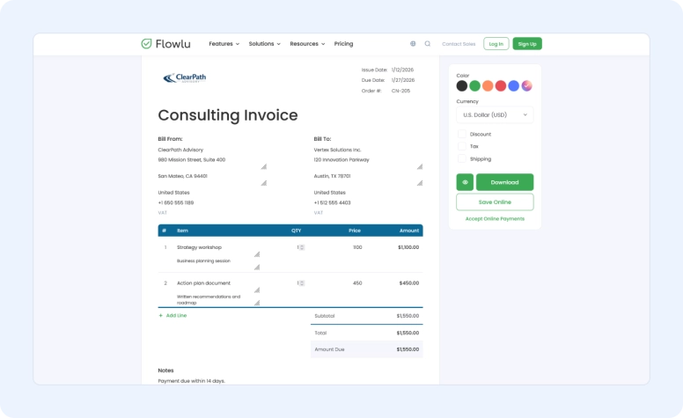683x418 pixels.
Task: Click the Consulting Invoice title field
Action: click(228, 115)
